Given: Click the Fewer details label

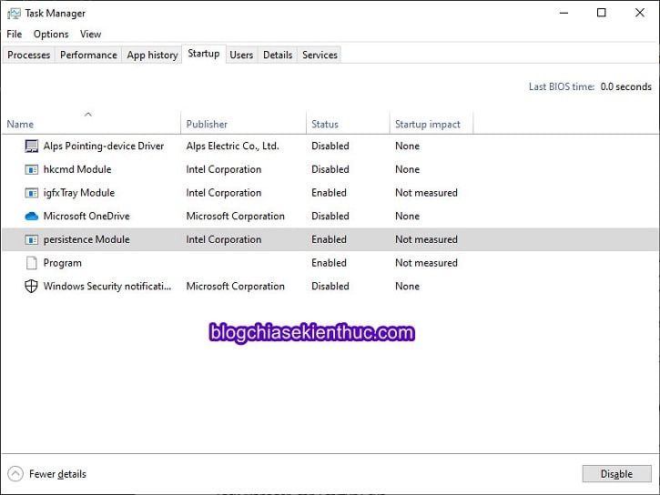Looking at the screenshot, I should (x=57, y=474).
